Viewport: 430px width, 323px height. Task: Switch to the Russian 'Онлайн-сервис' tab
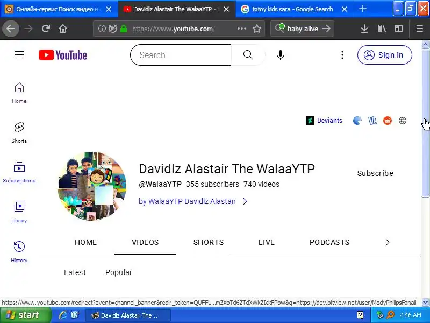59,9
